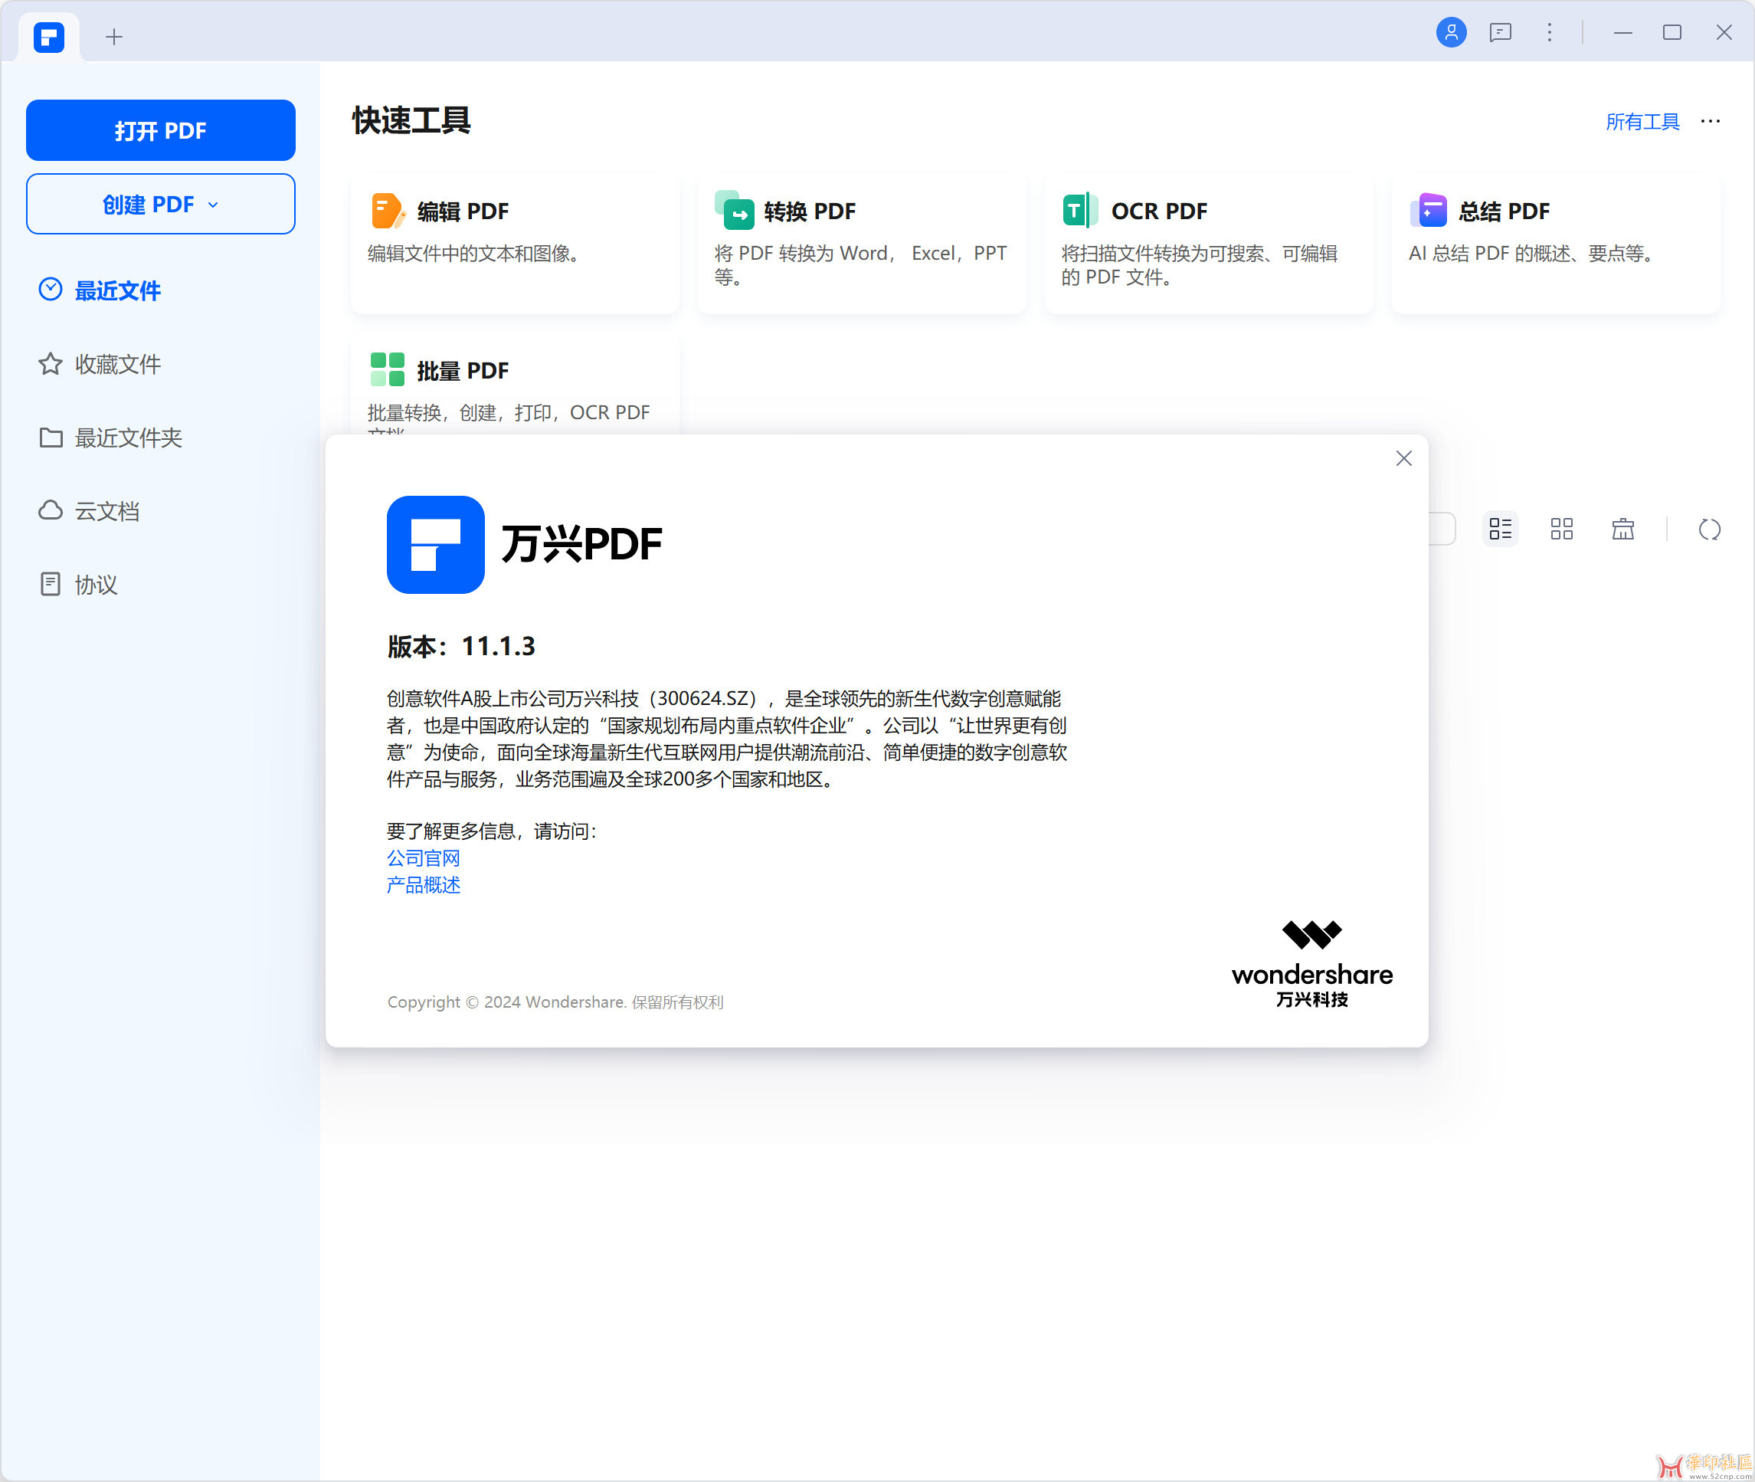
Task: Switch to list view layout
Action: (1500, 530)
